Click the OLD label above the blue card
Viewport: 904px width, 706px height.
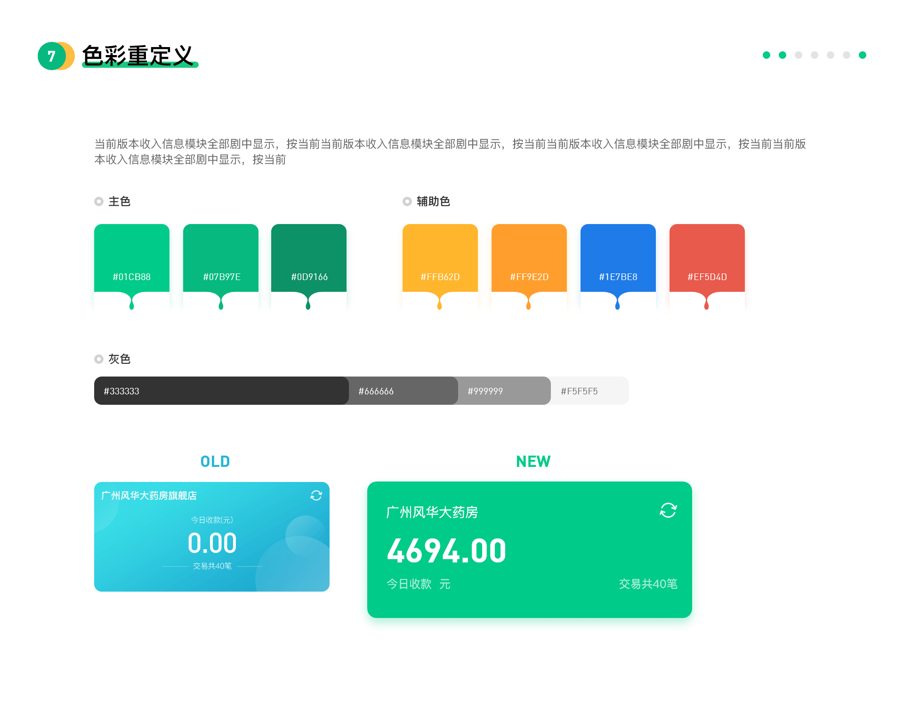pyautogui.click(x=215, y=462)
